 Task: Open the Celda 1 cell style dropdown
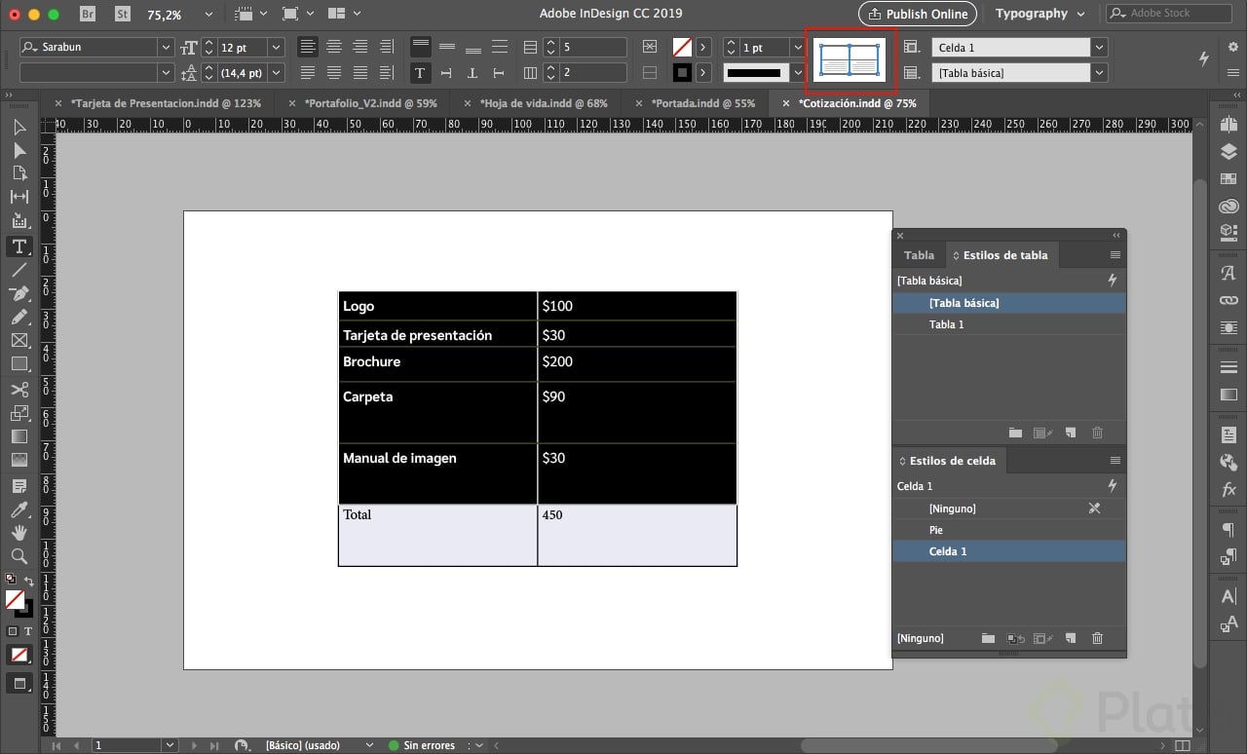tap(1100, 47)
